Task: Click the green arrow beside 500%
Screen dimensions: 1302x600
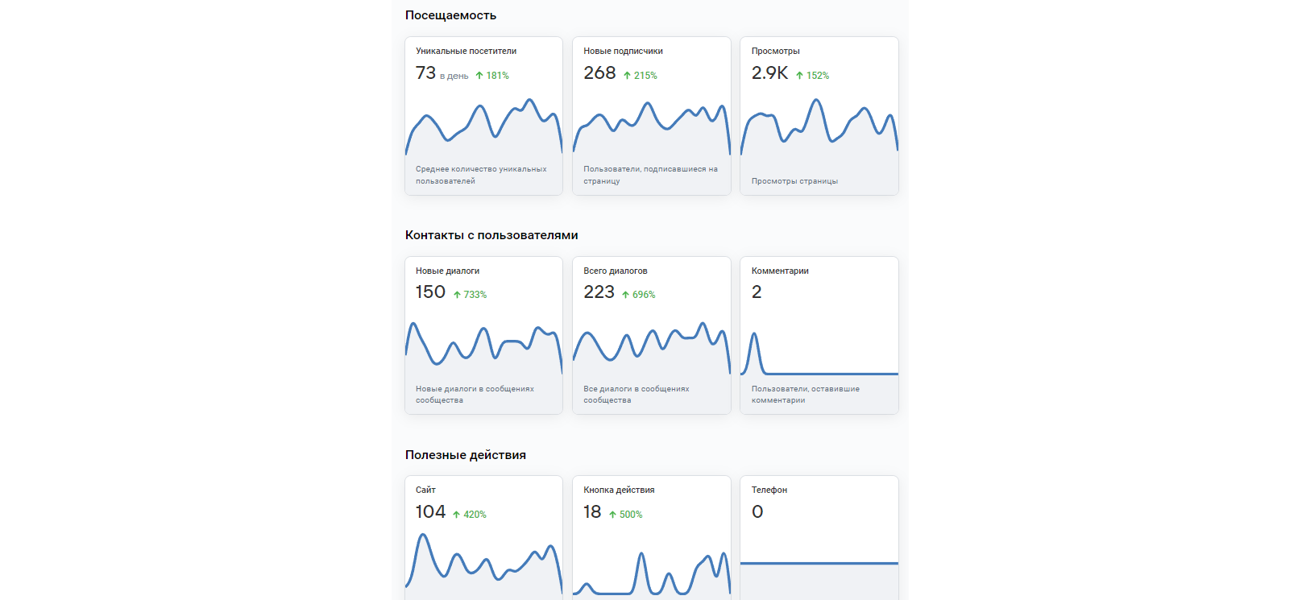Action: (612, 515)
